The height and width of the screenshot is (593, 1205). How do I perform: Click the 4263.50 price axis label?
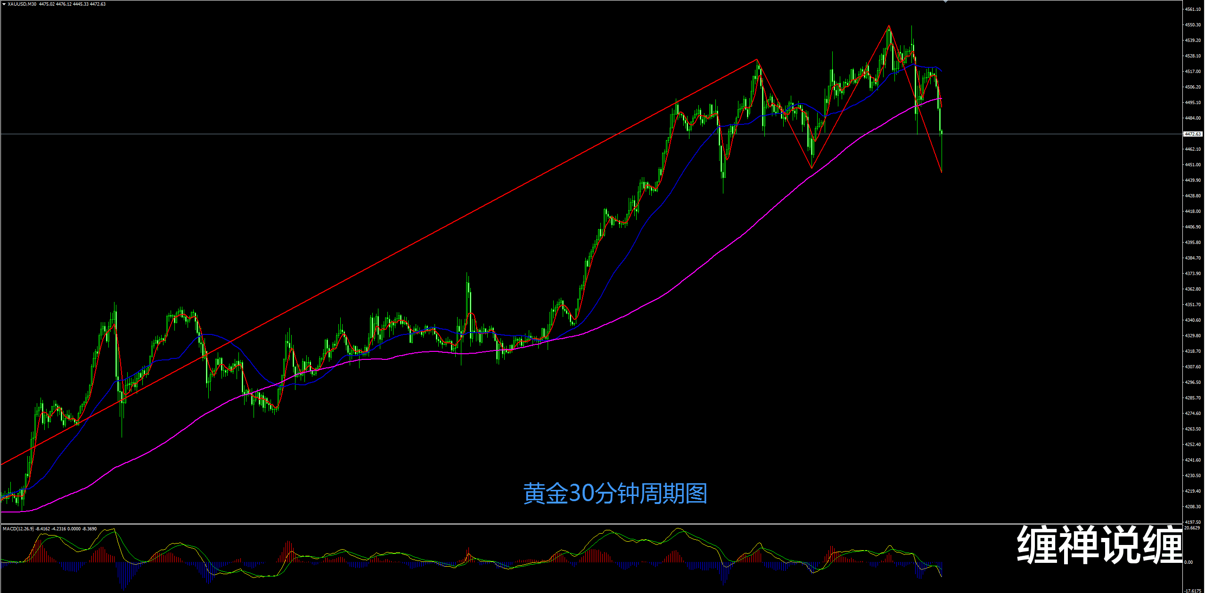[1193, 429]
